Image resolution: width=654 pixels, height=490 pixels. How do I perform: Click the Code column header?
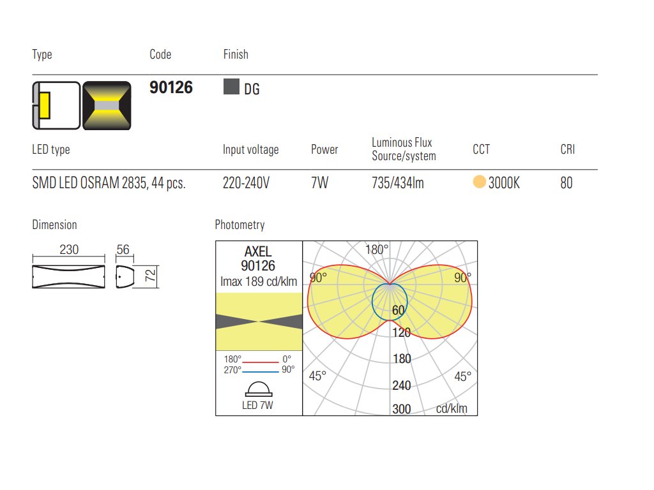[x=160, y=54]
